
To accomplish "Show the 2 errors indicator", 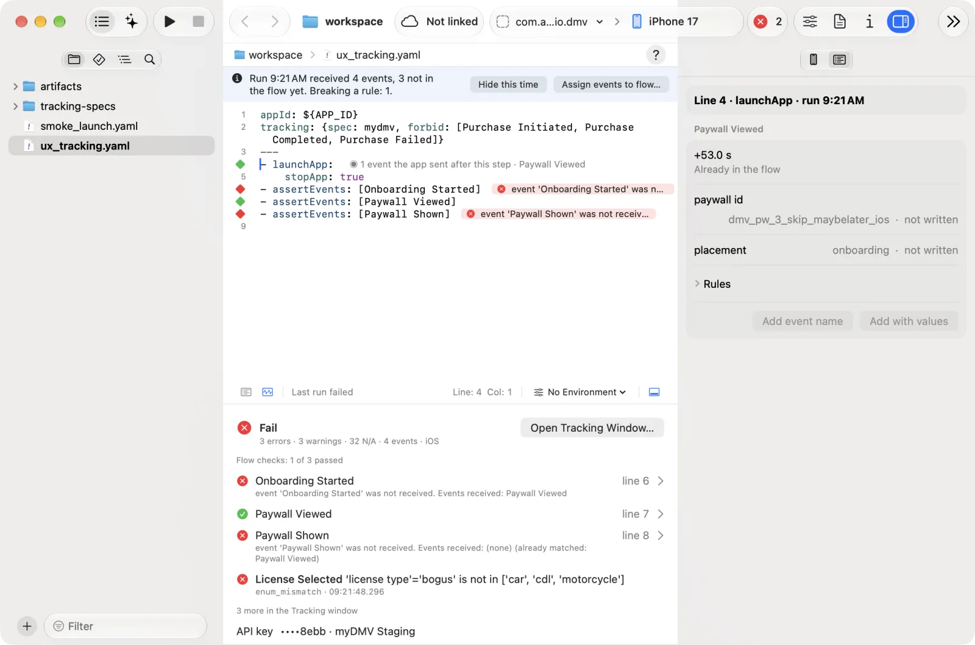I will (x=768, y=21).
